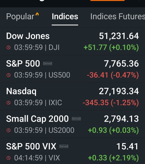Open the Indices Futures tab

(x=118, y=16)
